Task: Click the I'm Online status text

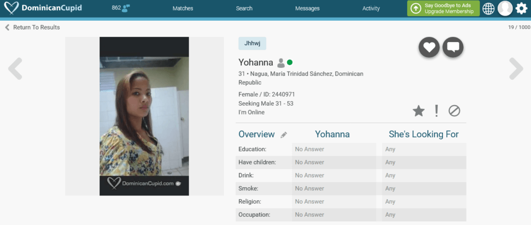Action: [251, 112]
